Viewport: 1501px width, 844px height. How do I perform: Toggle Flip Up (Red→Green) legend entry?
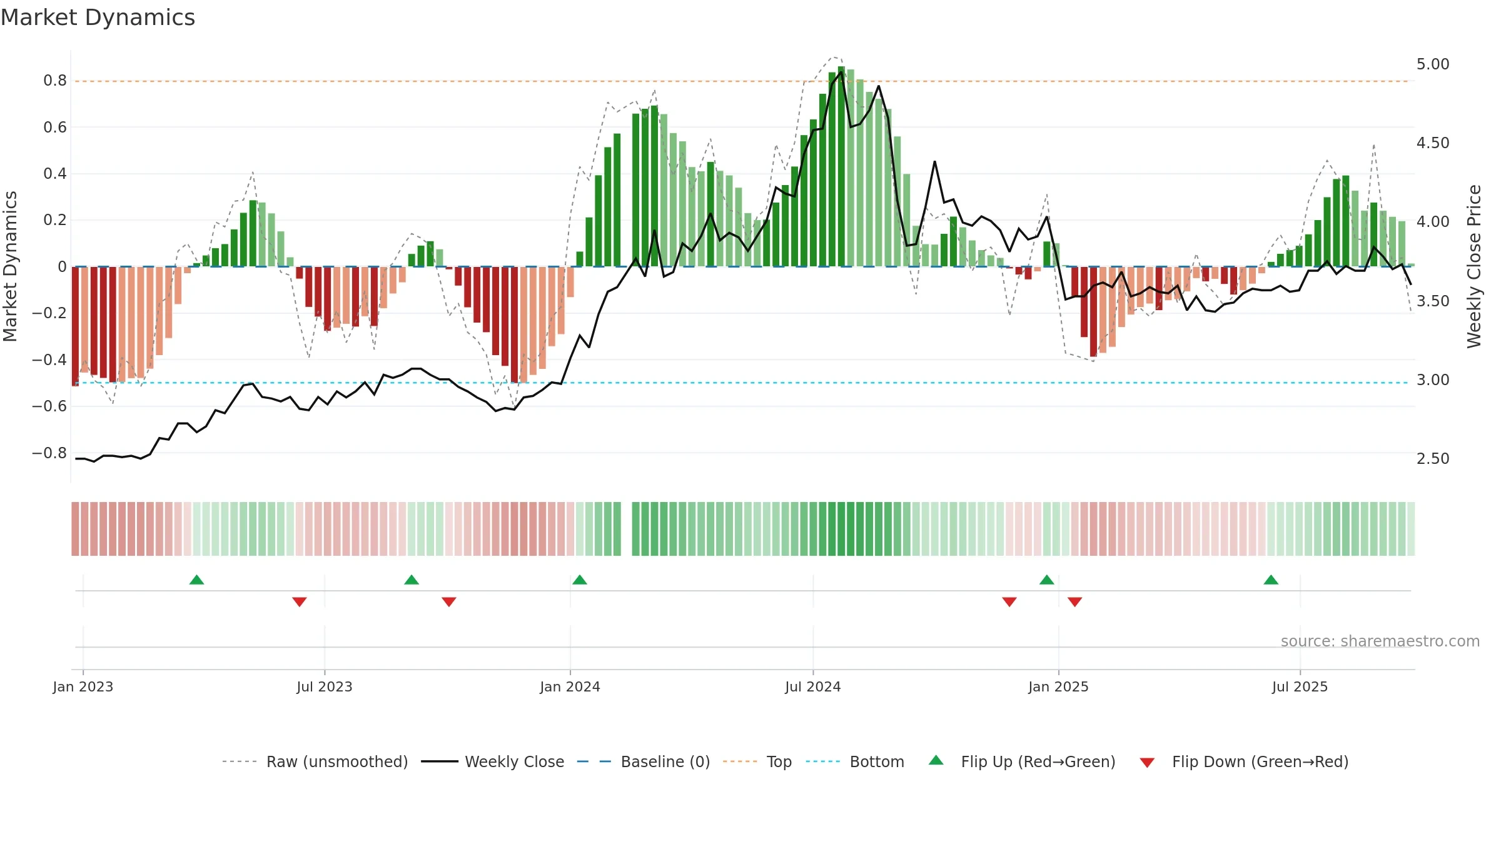tap(1022, 761)
